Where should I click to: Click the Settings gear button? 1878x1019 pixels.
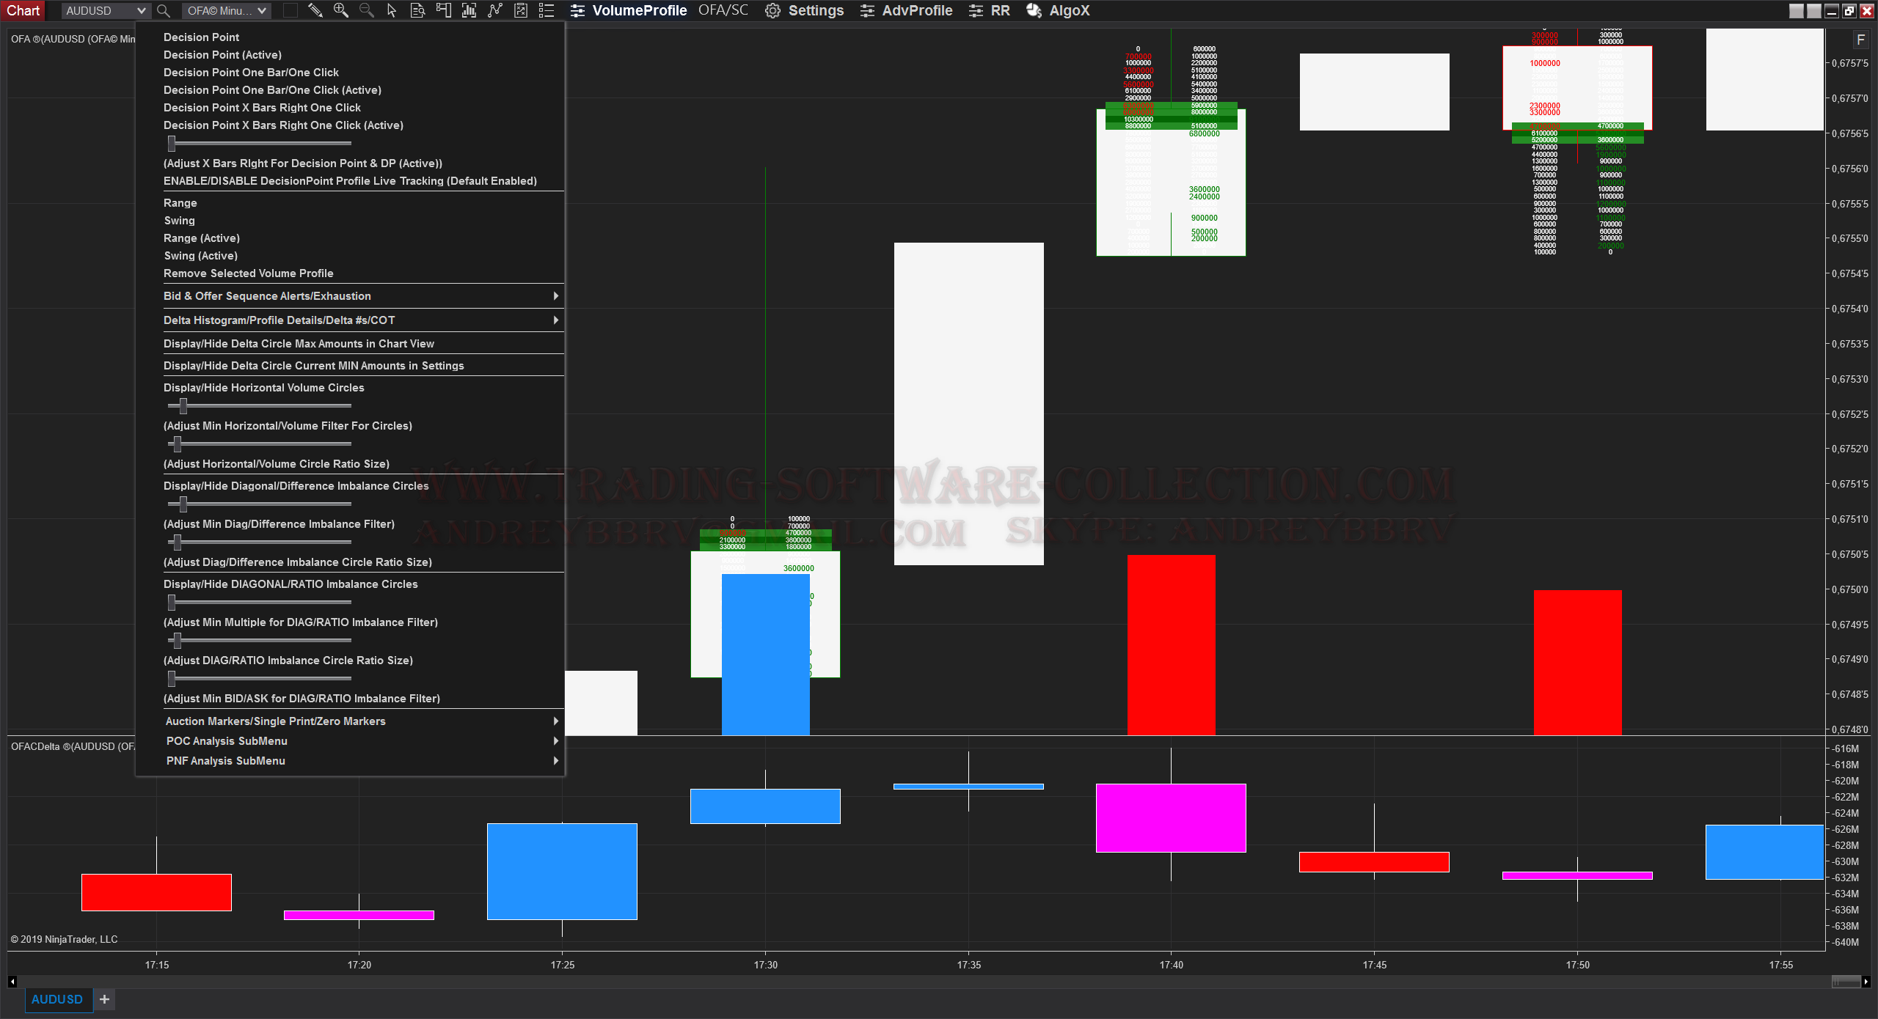[805, 10]
